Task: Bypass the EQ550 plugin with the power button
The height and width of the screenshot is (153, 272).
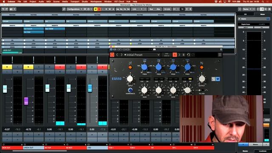Action: [112, 55]
